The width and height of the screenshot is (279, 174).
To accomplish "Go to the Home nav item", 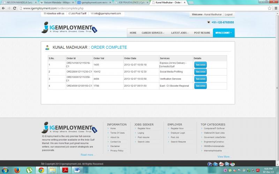I will pyautogui.click(x=133, y=33).
